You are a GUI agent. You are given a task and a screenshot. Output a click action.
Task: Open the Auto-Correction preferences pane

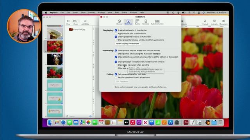point(157,22)
